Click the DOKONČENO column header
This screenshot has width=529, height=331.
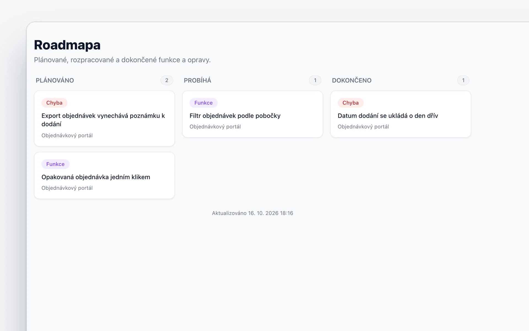[x=352, y=81]
